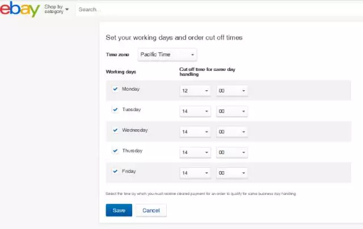The width and height of the screenshot is (363, 229).
Task: Open Thursday cut off minutes dropdown
Action: point(231,152)
